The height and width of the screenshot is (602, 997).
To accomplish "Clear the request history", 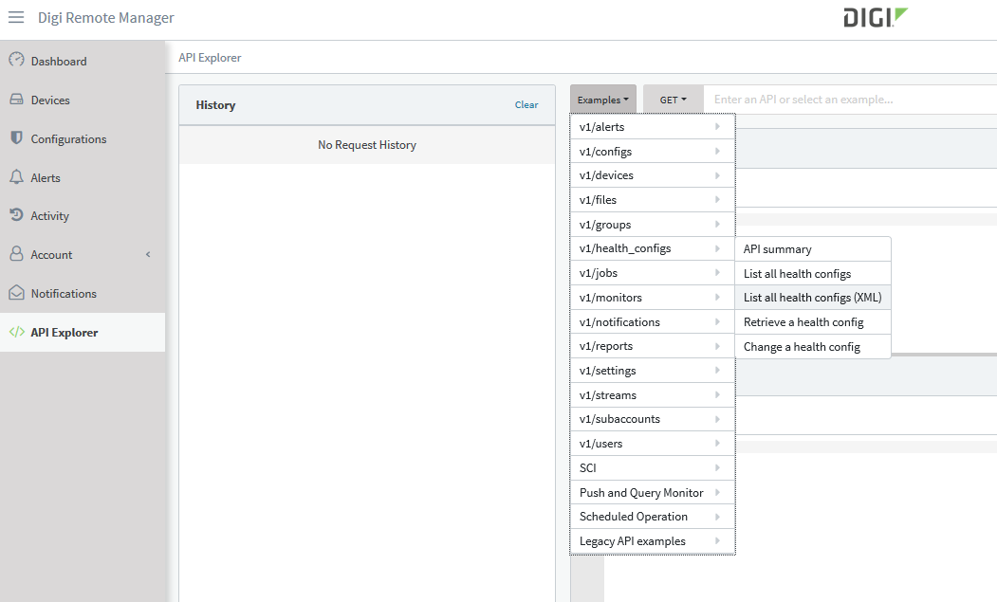I will click(x=526, y=105).
